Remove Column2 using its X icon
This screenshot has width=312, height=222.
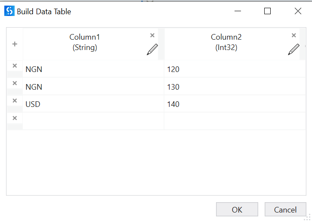pos(293,35)
